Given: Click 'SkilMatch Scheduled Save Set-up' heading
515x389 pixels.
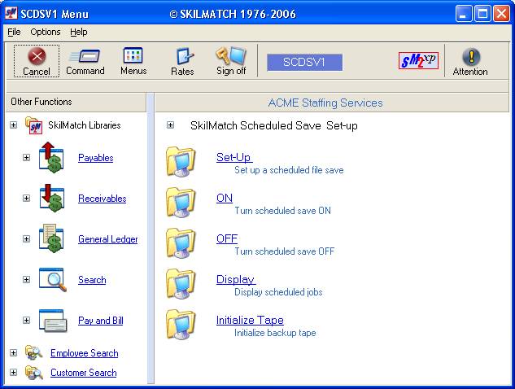Looking at the screenshot, I should (274, 125).
